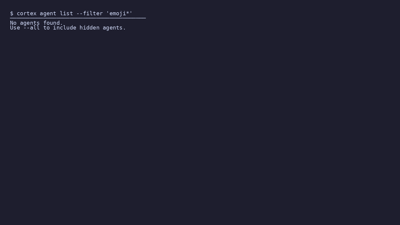Click the word 'include' in the hint
Image resolution: width=400 pixels, height=225 pixels.
[x=64, y=28]
